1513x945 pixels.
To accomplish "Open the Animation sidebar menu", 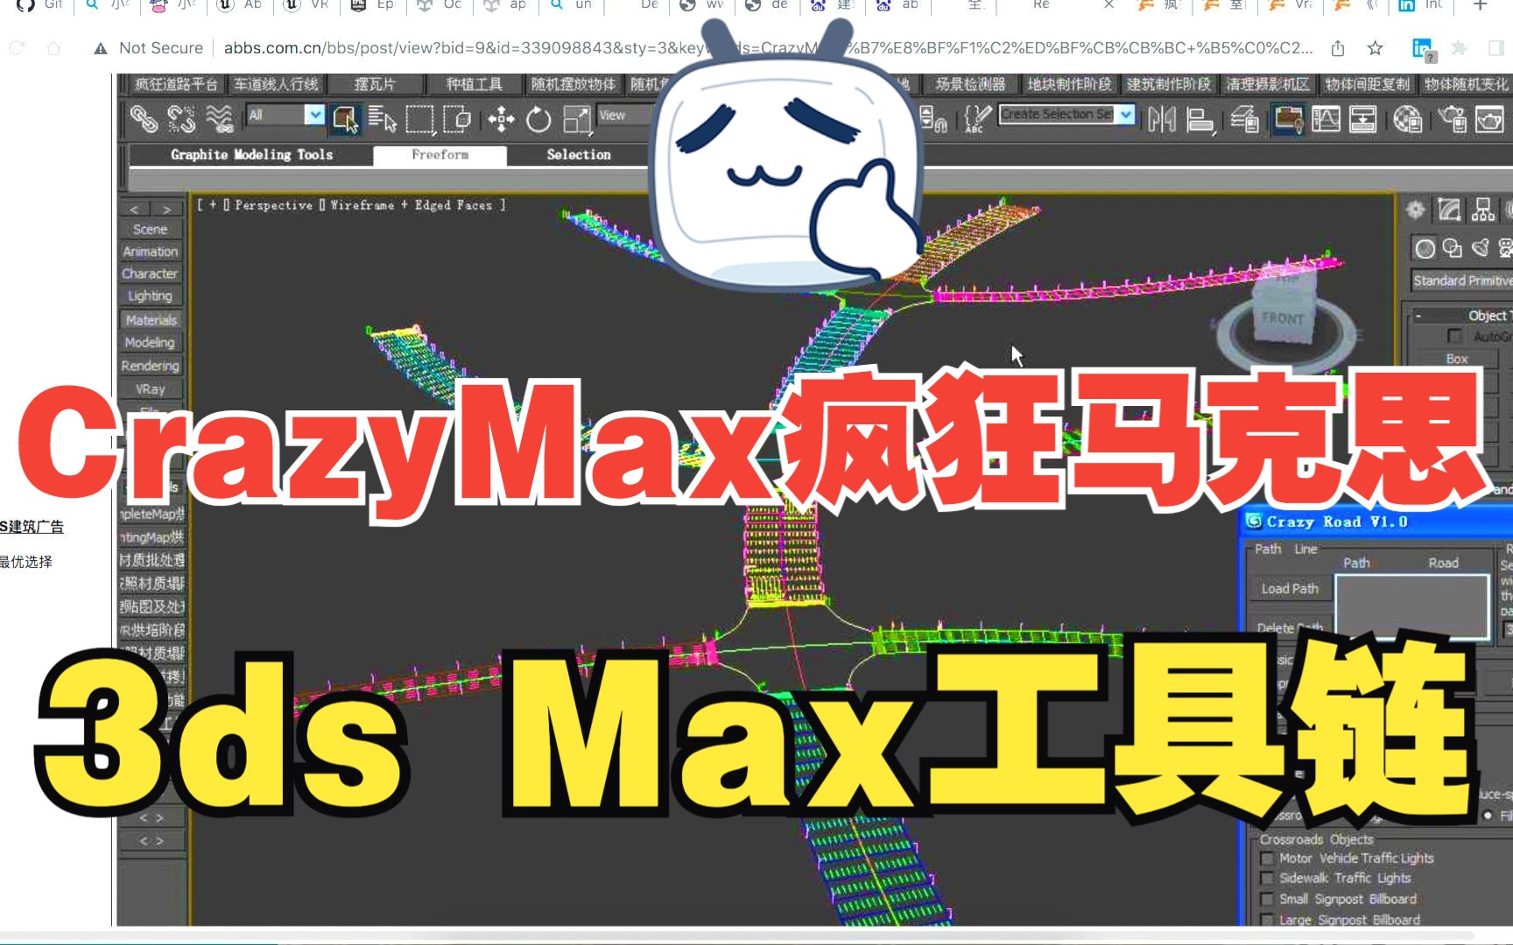I will (151, 252).
